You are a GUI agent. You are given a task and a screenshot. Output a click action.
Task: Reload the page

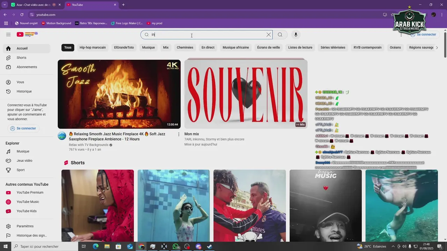click(22, 15)
